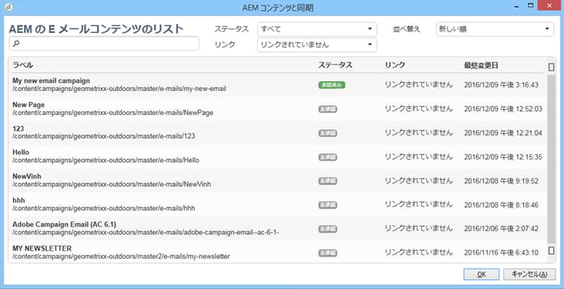Click the application icon in title bar

click(8, 7)
